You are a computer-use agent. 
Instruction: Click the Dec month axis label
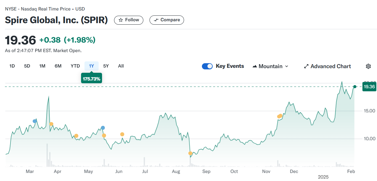point(294,171)
